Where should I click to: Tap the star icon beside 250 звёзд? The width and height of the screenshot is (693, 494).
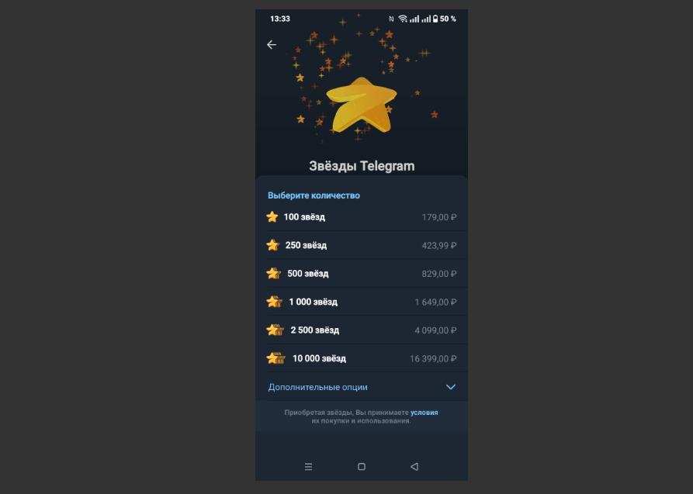(272, 245)
